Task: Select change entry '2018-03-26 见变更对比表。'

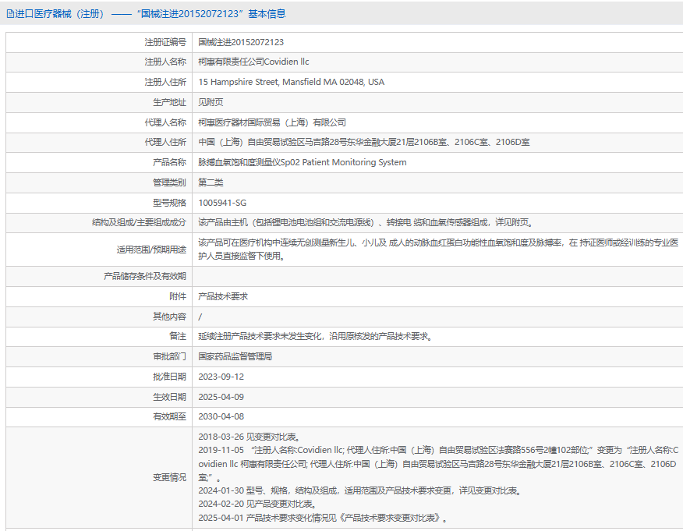Action: point(249,437)
